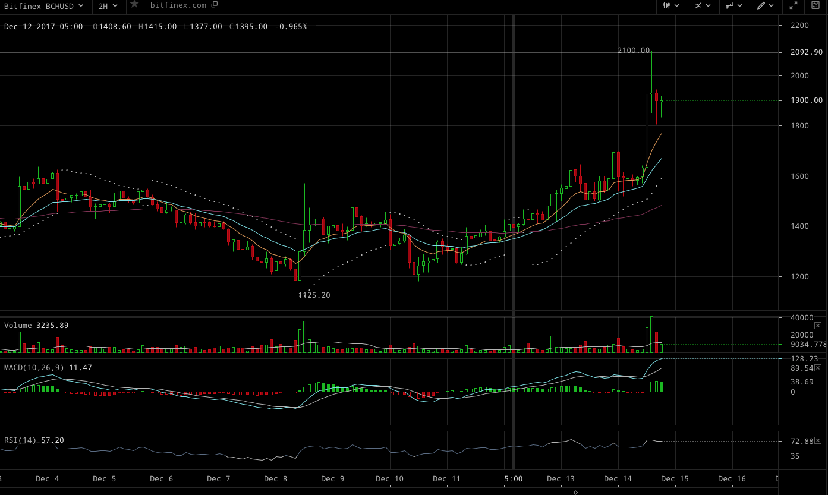Click the 5:00 crosshair time marker
The width and height of the screenshot is (828, 495).
click(514, 479)
